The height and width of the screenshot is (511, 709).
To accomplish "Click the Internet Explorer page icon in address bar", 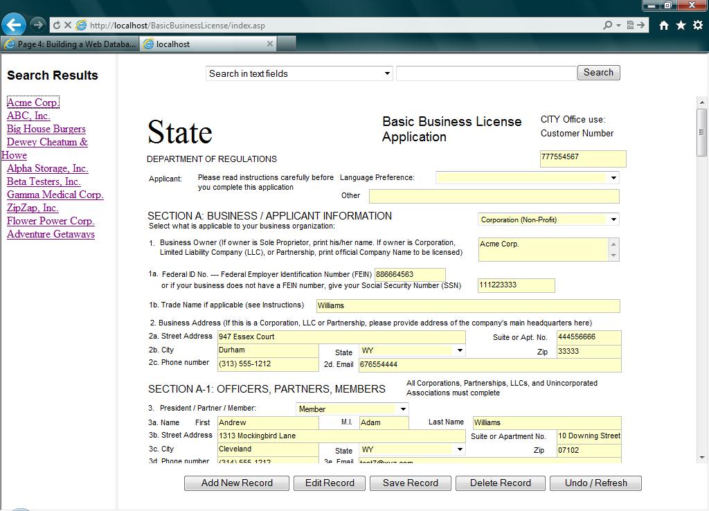I will (82, 26).
